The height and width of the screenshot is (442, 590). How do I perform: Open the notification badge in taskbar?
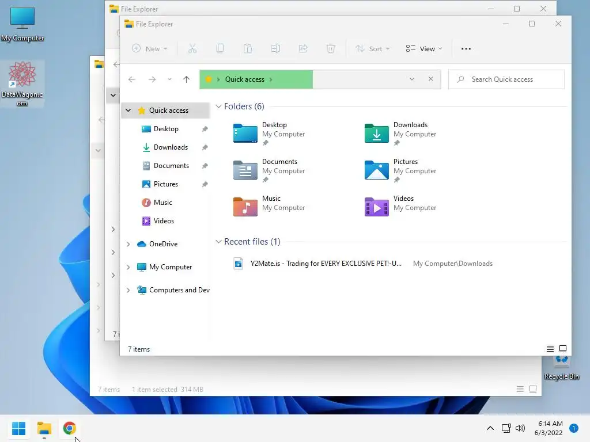click(x=573, y=428)
